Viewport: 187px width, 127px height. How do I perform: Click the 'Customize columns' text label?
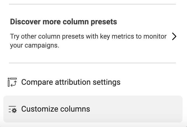click(56, 109)
